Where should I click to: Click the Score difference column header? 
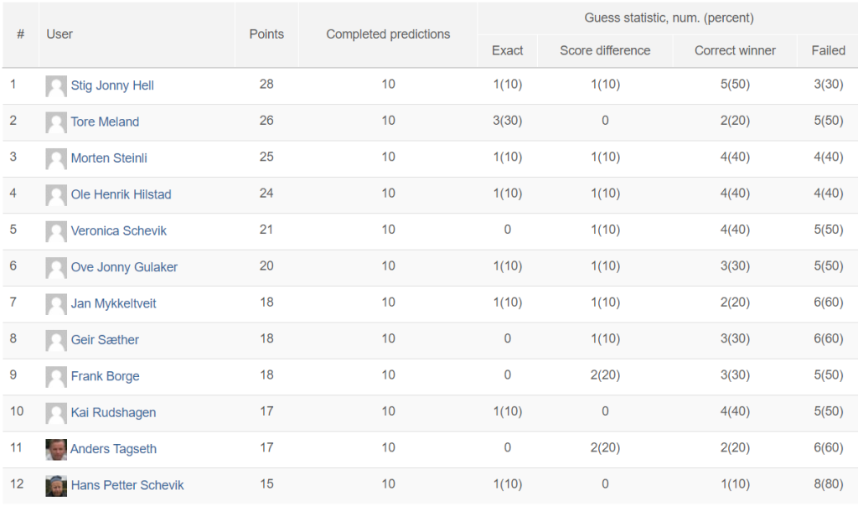tap(605, 50)
